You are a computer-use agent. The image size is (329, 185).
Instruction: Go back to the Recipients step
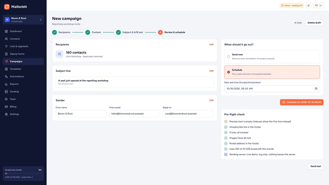click(x=61, y=32)
